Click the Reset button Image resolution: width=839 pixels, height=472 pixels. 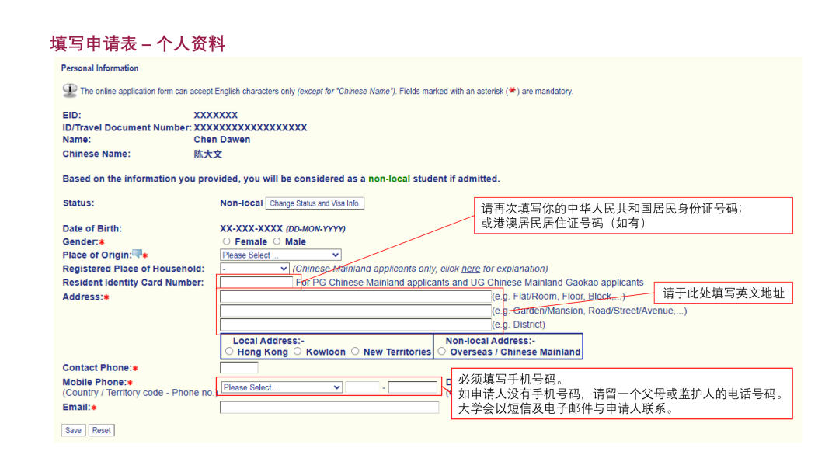101,430
